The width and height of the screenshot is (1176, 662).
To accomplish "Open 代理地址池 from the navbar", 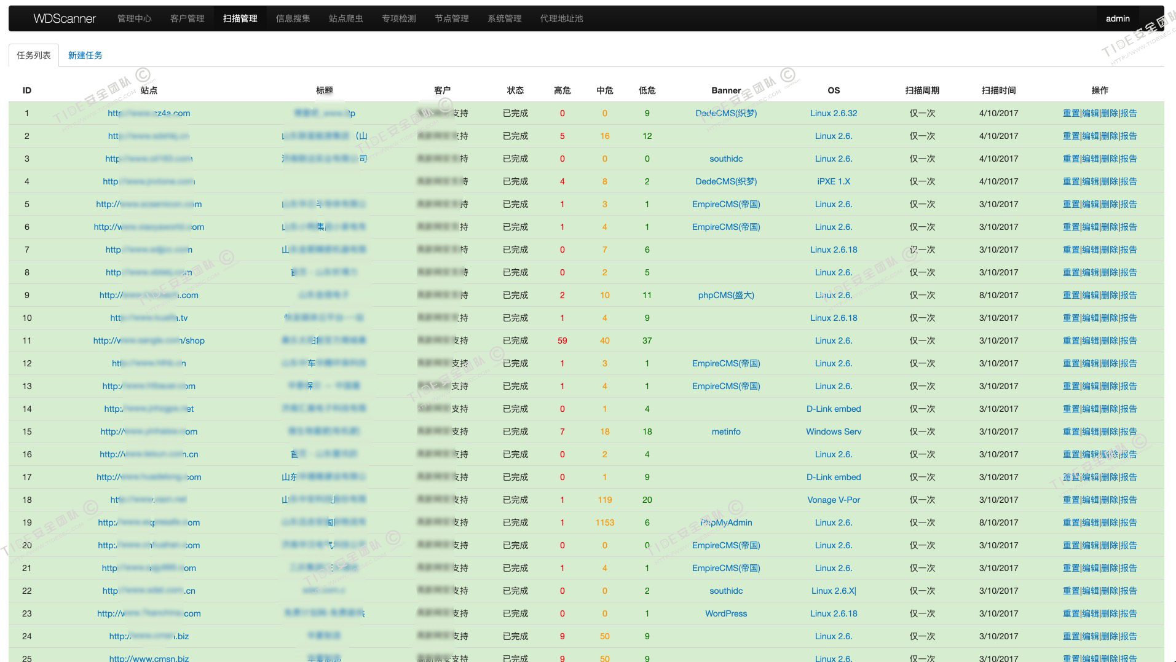I will 561,18.
